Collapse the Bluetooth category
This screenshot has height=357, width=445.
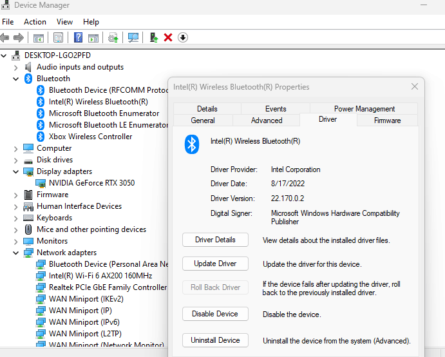[x=15, y=79]
